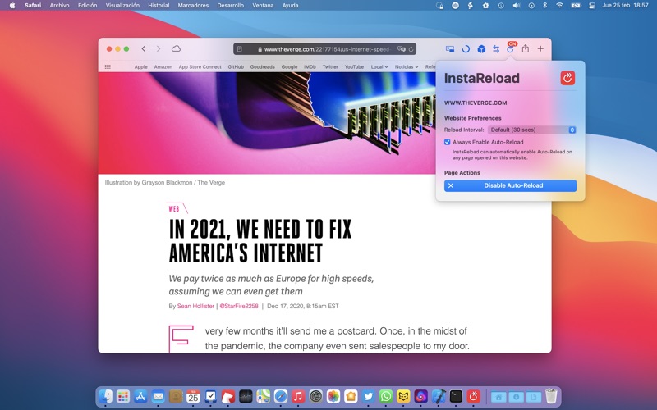This screenshot has height=410, width=657.
Task: Open a new tab with plus button
Action: [540, 49]
